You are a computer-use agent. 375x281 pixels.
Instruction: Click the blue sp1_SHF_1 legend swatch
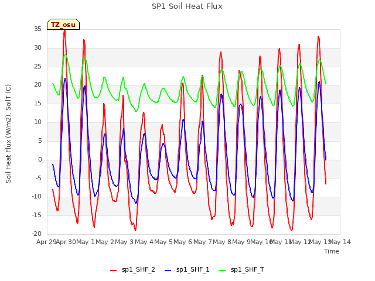tap(168, 270)
